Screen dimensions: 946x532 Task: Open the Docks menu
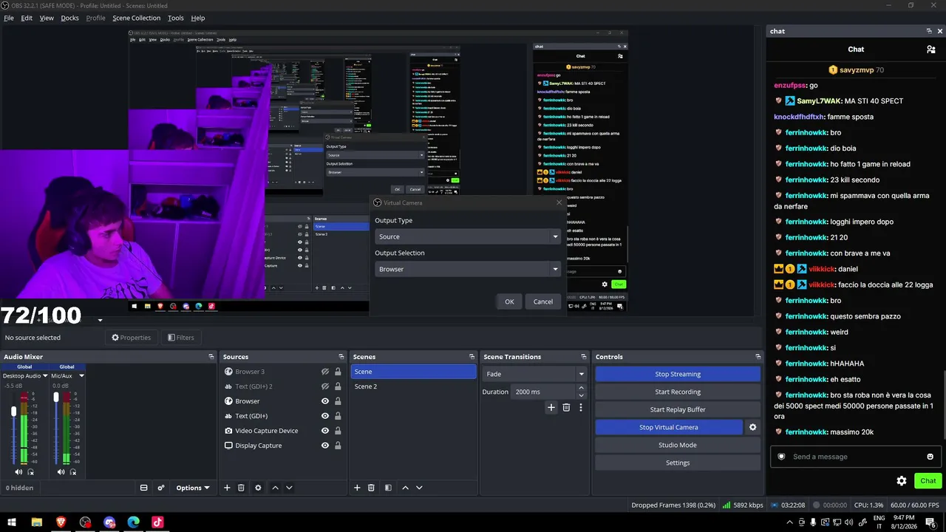[69, 18]
